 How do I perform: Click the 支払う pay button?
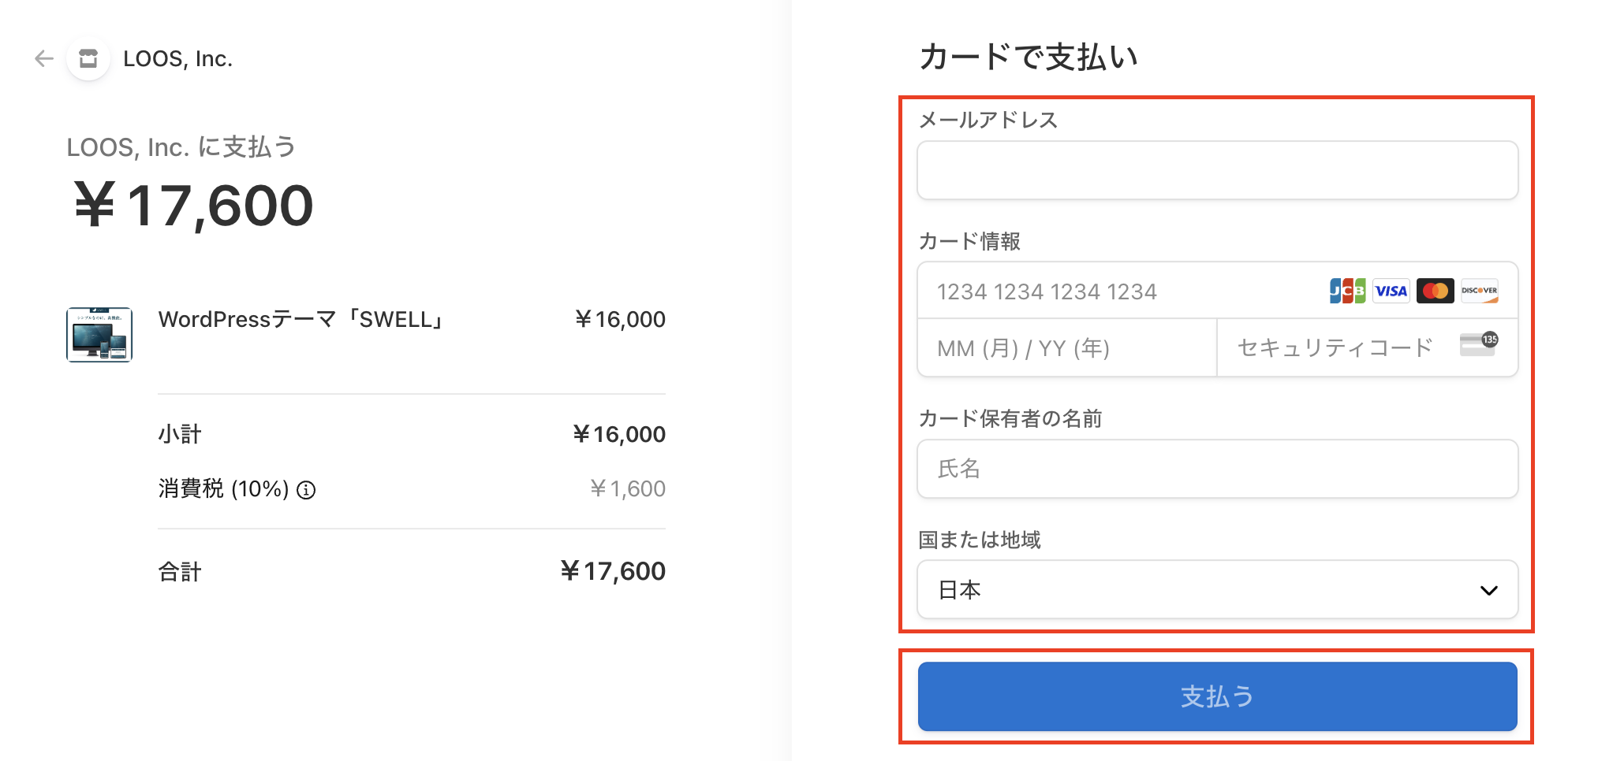[x=1217, y=696]
